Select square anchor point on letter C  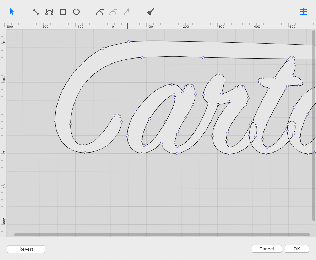[114, 116]
